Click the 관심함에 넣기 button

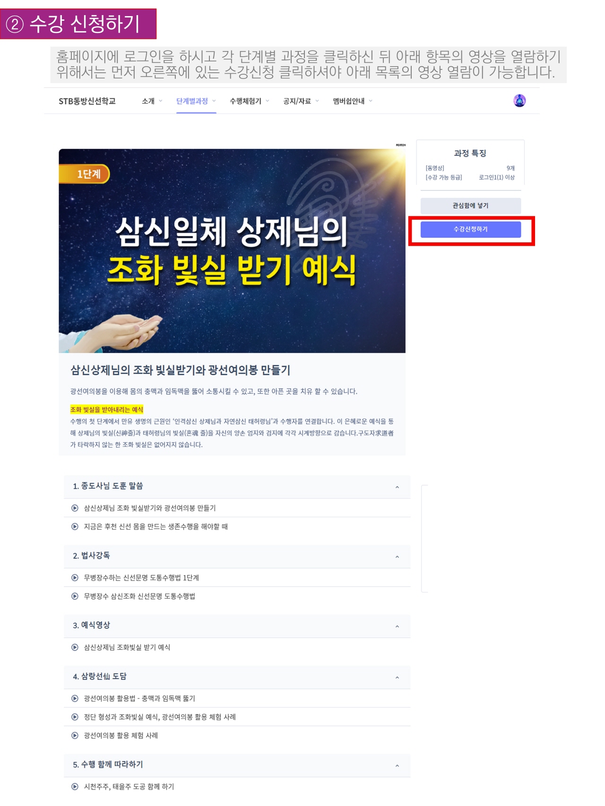(471, 206)
